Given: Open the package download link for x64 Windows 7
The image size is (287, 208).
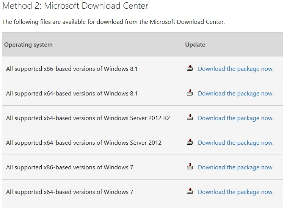Looking at the screenshot, I should (235, 192).
